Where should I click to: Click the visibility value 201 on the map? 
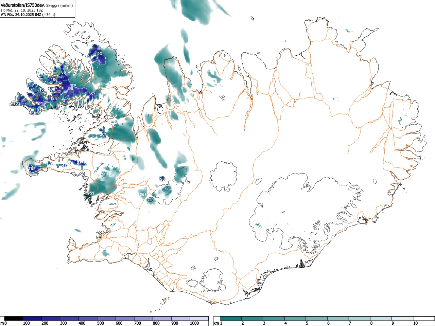click(103, 134)
